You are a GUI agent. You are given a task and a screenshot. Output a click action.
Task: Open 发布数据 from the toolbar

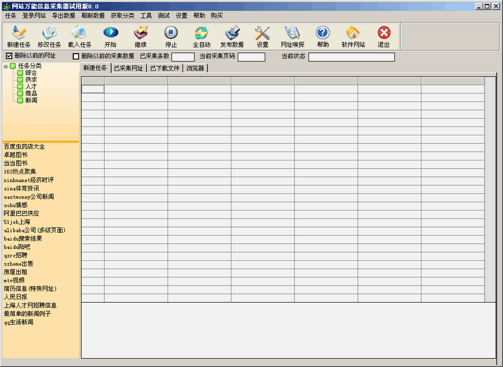click(232, 33)
